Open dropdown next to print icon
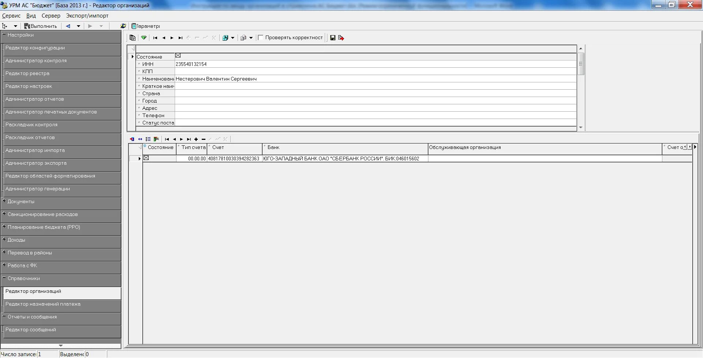 251,38
